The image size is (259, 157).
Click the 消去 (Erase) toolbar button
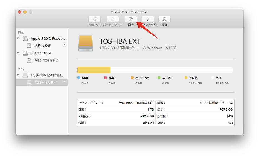tap(131, 19)
